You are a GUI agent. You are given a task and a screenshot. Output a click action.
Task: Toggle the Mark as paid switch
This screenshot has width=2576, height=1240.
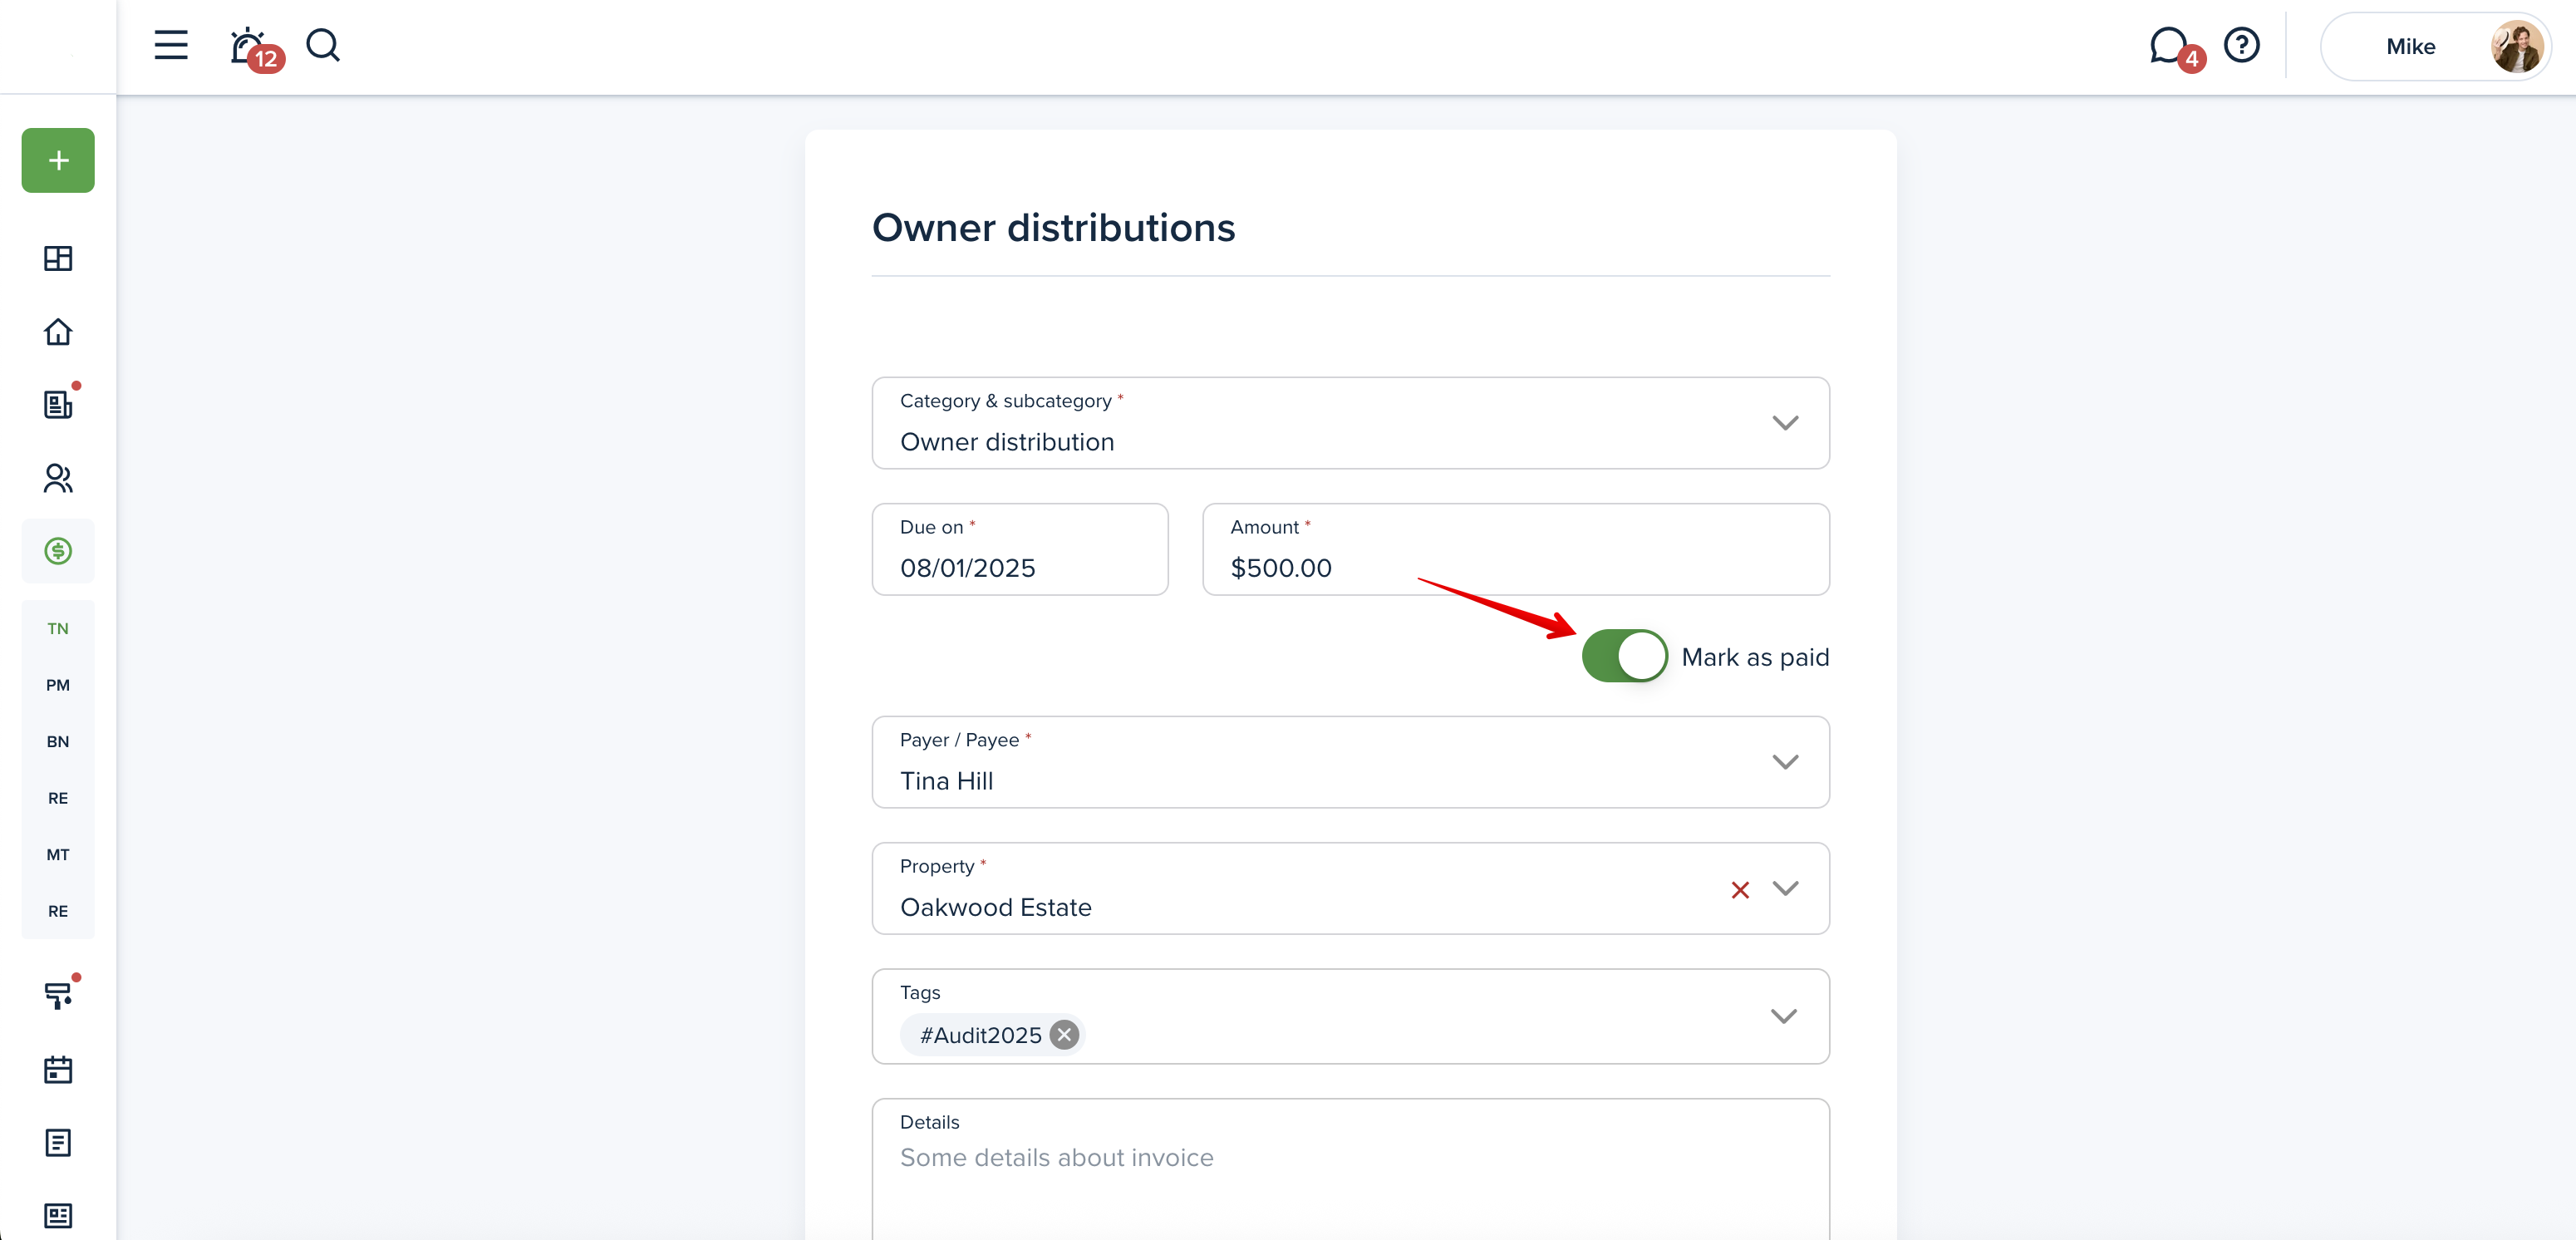1624,656
